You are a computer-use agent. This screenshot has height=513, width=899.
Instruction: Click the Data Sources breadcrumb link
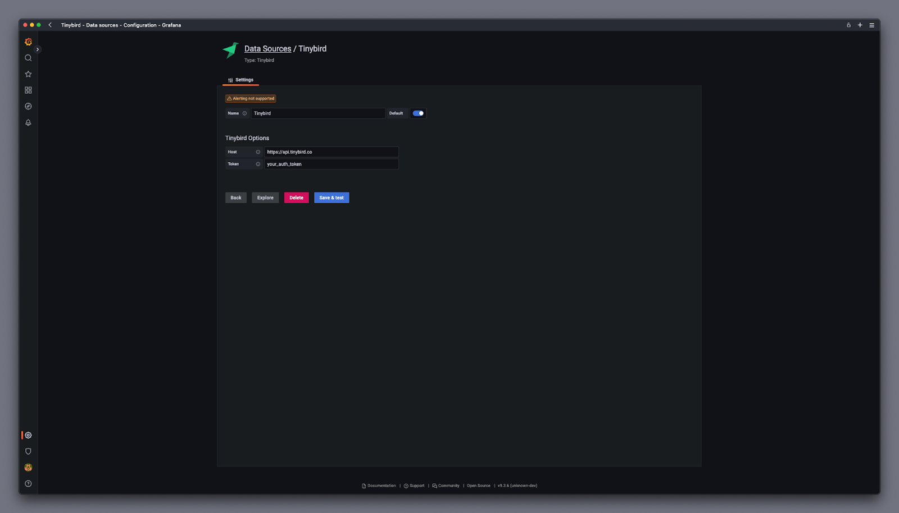267,49
